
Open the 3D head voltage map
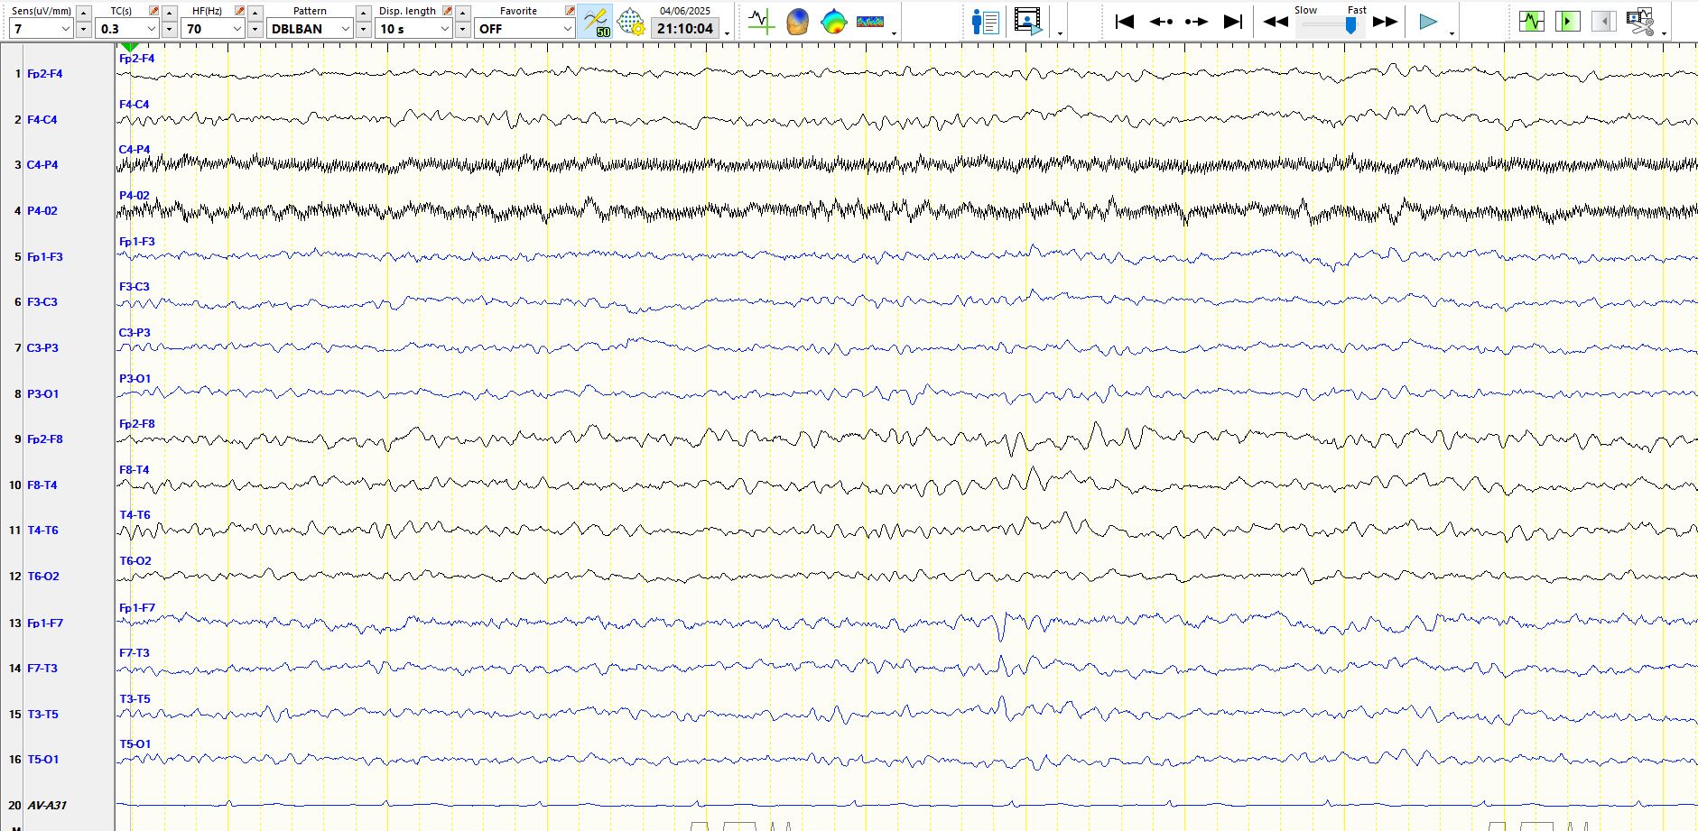pyautogui.click(x=797, y=21)
